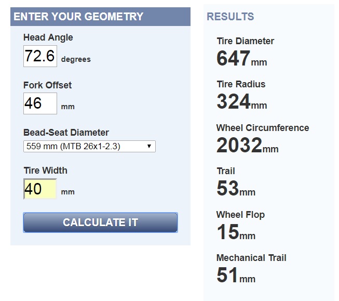
Task: Click the Tire Radius 324 result
Action: pos(234,101)
